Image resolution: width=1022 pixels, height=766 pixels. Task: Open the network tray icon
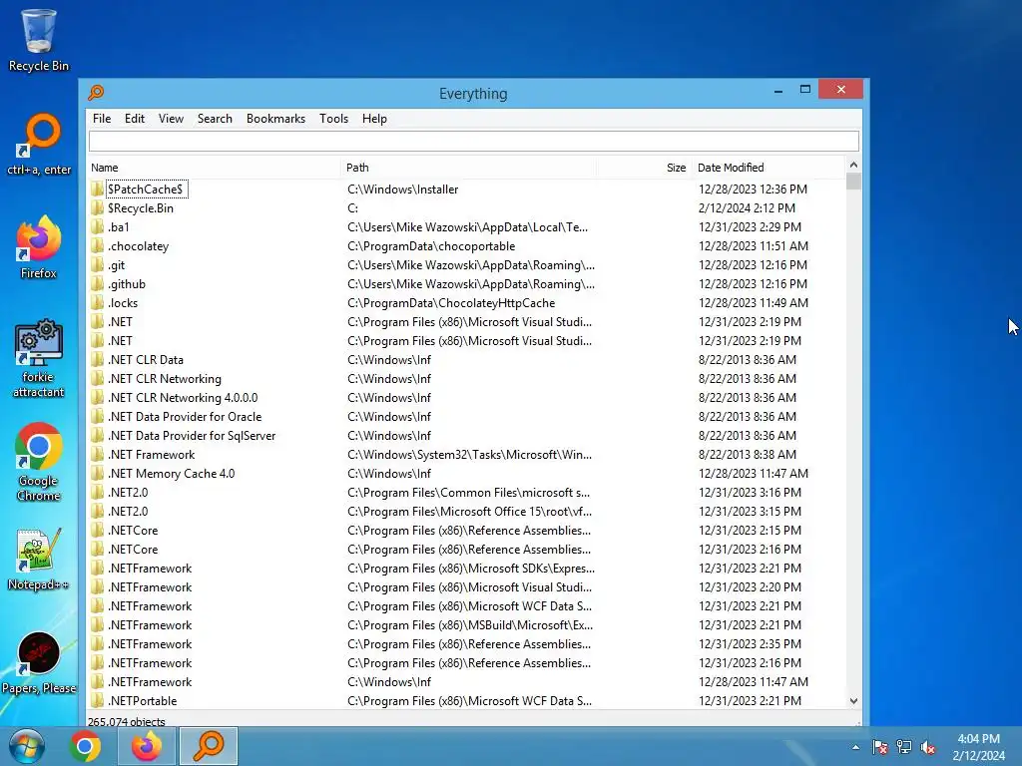coord(904,747)
